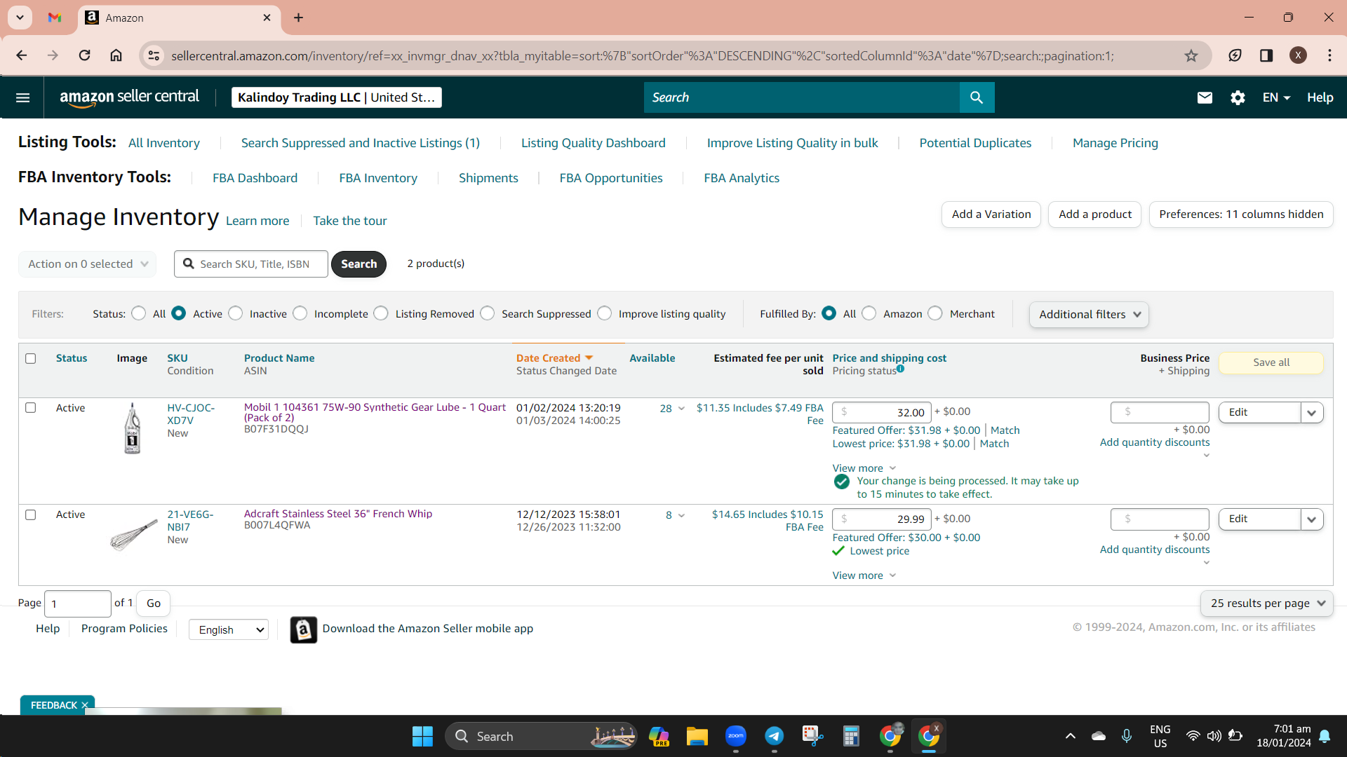The width and height of the screenshot is (1347, 757).
Task: Open Telegram from the taskbar
Action: (x=774, y=736)
